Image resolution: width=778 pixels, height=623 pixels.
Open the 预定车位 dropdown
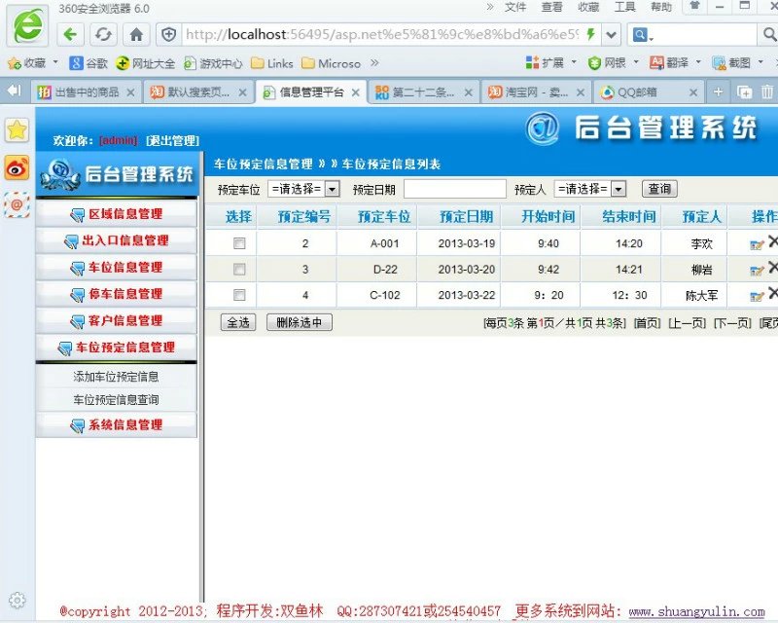tap(303, 189)
